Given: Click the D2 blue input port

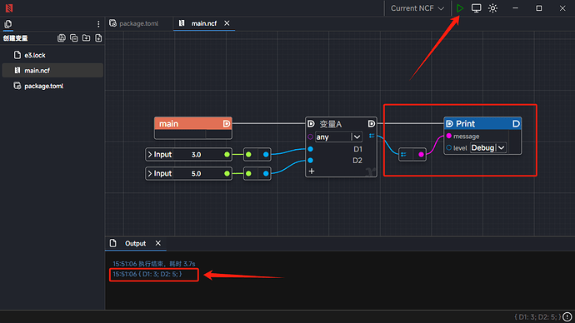Looking at the screenshot, I should pos(311,161).
